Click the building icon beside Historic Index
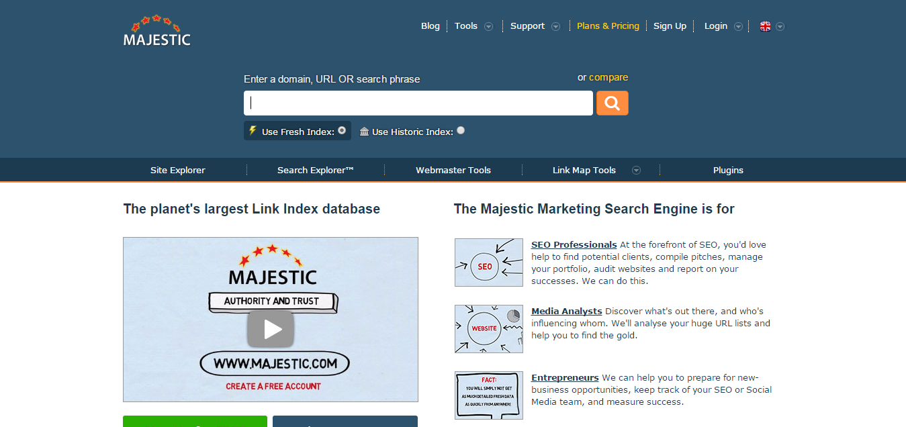This screenshot has height=427, width=906. pyautogui.click(x=364, y=132)
